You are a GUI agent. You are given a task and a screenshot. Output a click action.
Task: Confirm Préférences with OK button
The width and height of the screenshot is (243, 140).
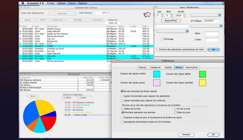[213, 135]
